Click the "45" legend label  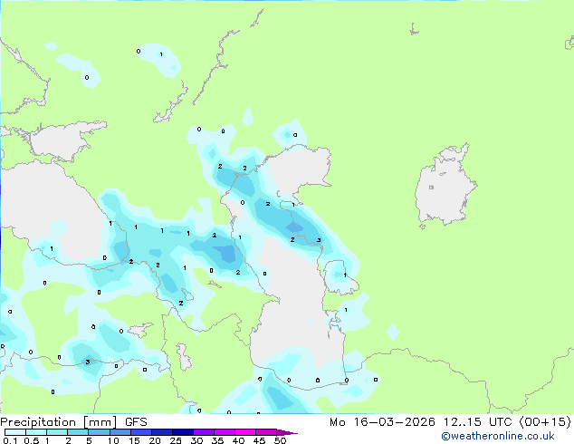[260, 440]
